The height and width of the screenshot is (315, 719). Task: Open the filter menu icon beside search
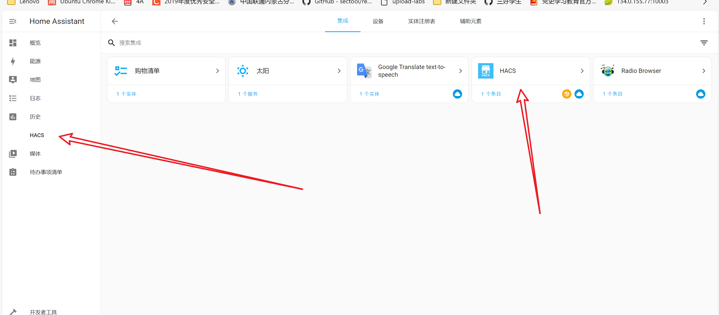pyautogui.click(x=704, y=43)
